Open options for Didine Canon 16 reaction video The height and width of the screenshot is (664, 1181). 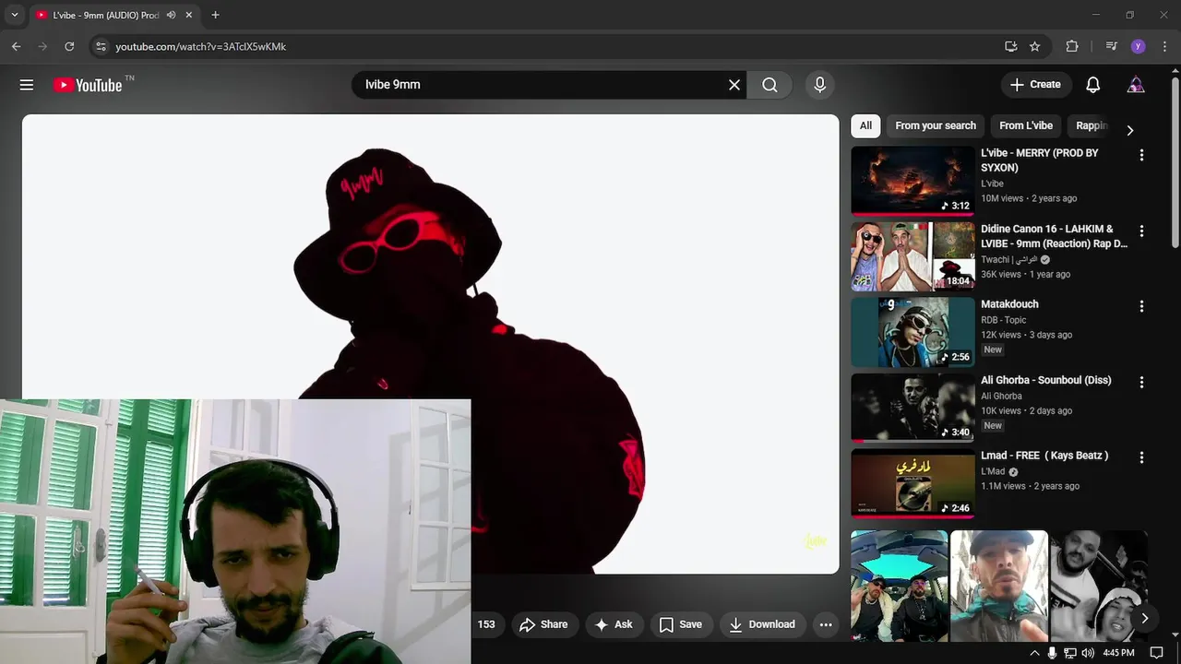(1141, 231)
